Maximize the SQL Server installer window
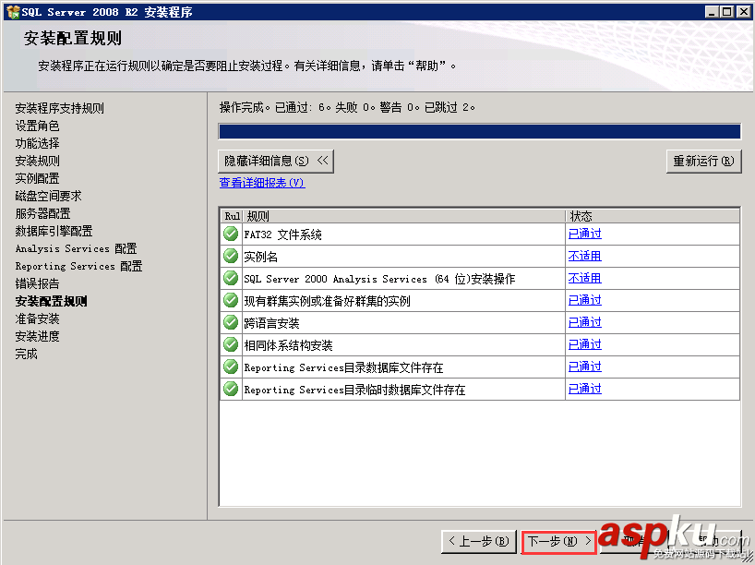 click(727, 12)
